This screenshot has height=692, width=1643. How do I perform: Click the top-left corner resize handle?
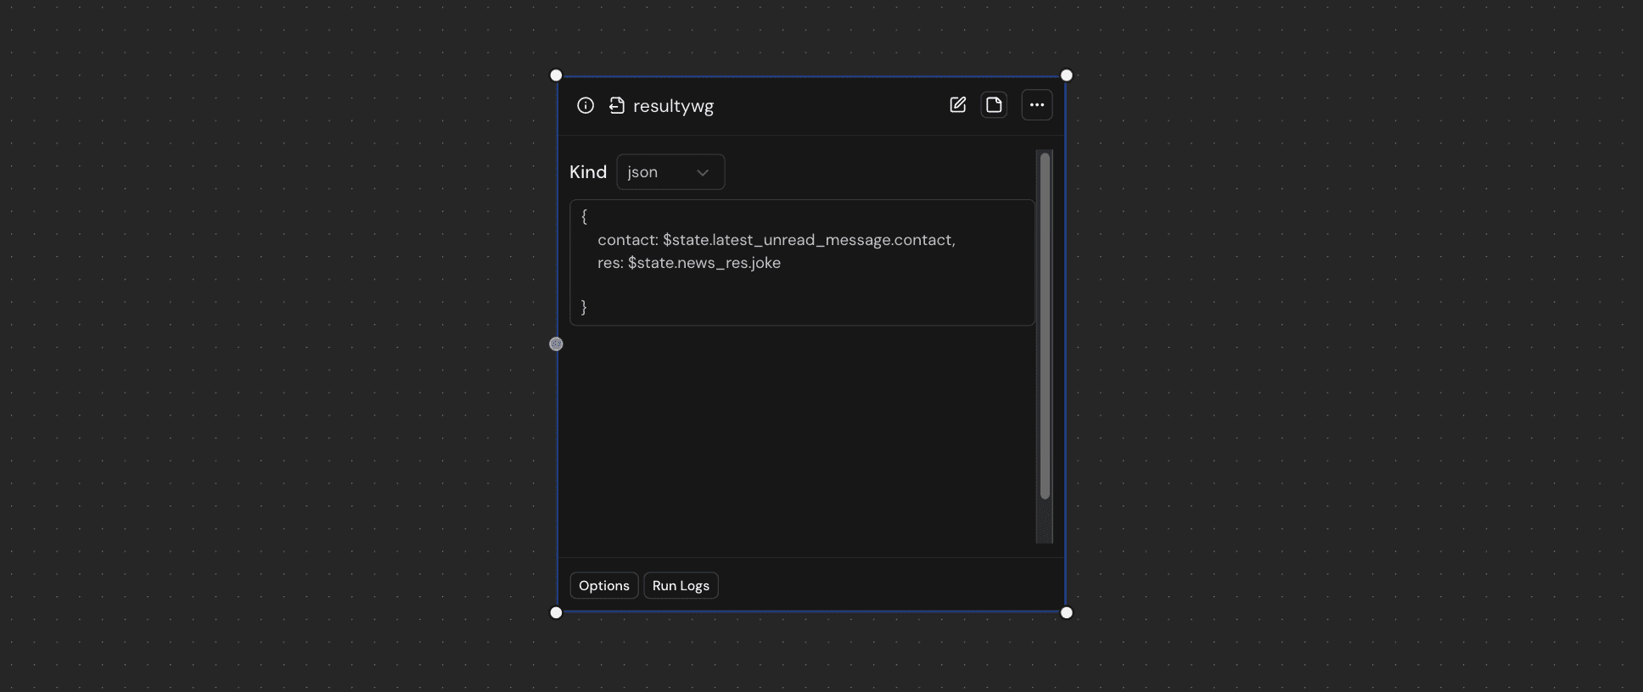click(556, 75)
